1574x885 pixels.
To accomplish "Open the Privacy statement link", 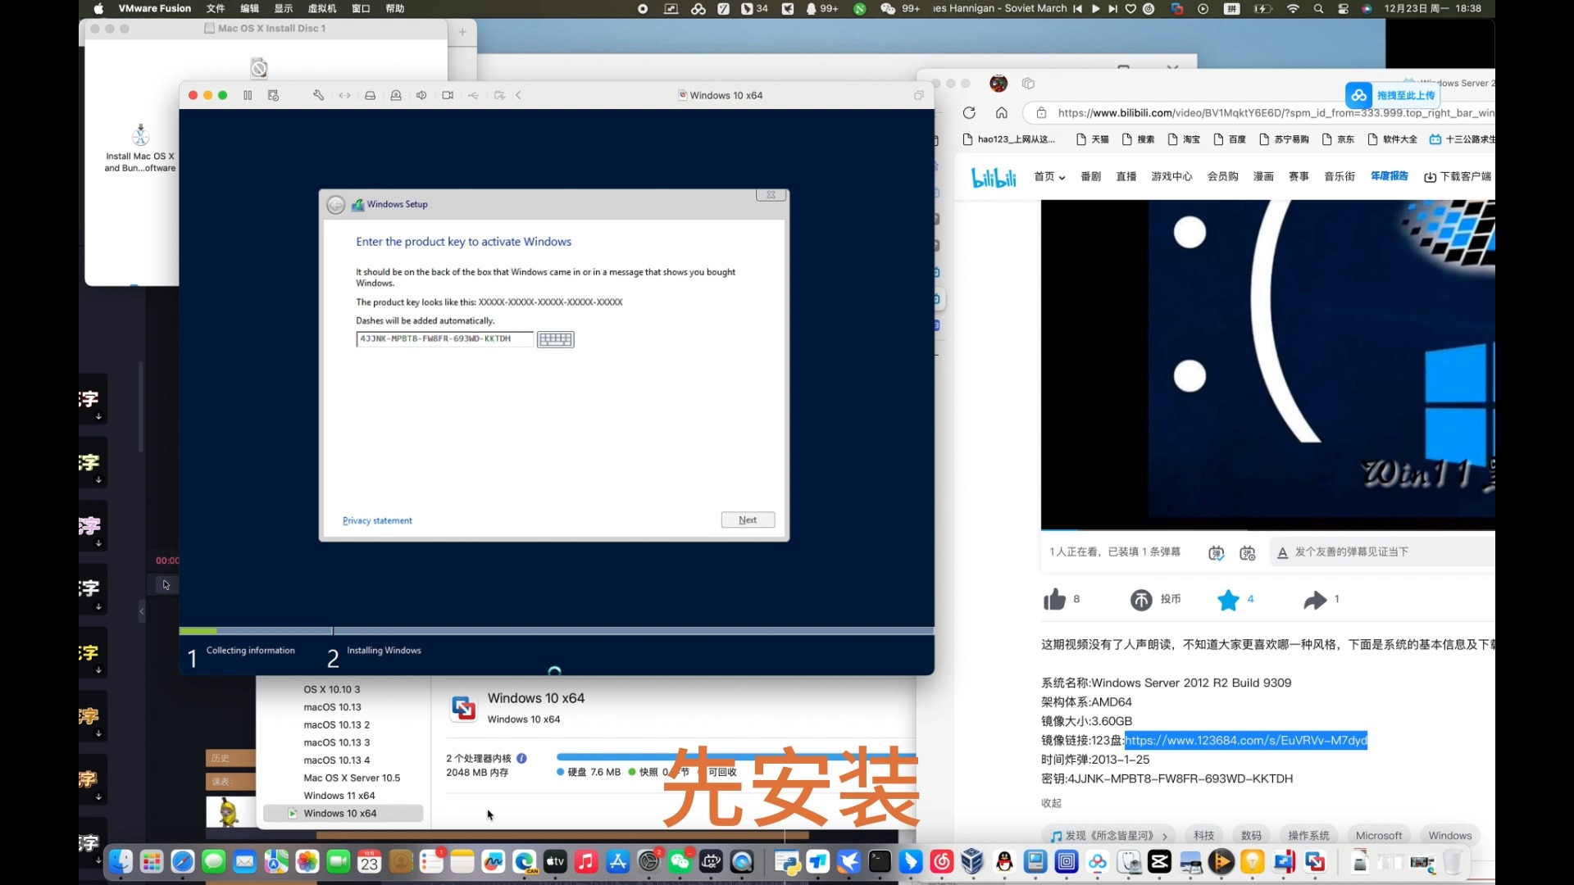I will [377, 520].
